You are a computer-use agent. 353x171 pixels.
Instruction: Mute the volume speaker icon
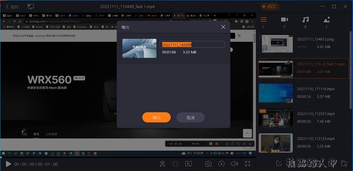[234, 164]
